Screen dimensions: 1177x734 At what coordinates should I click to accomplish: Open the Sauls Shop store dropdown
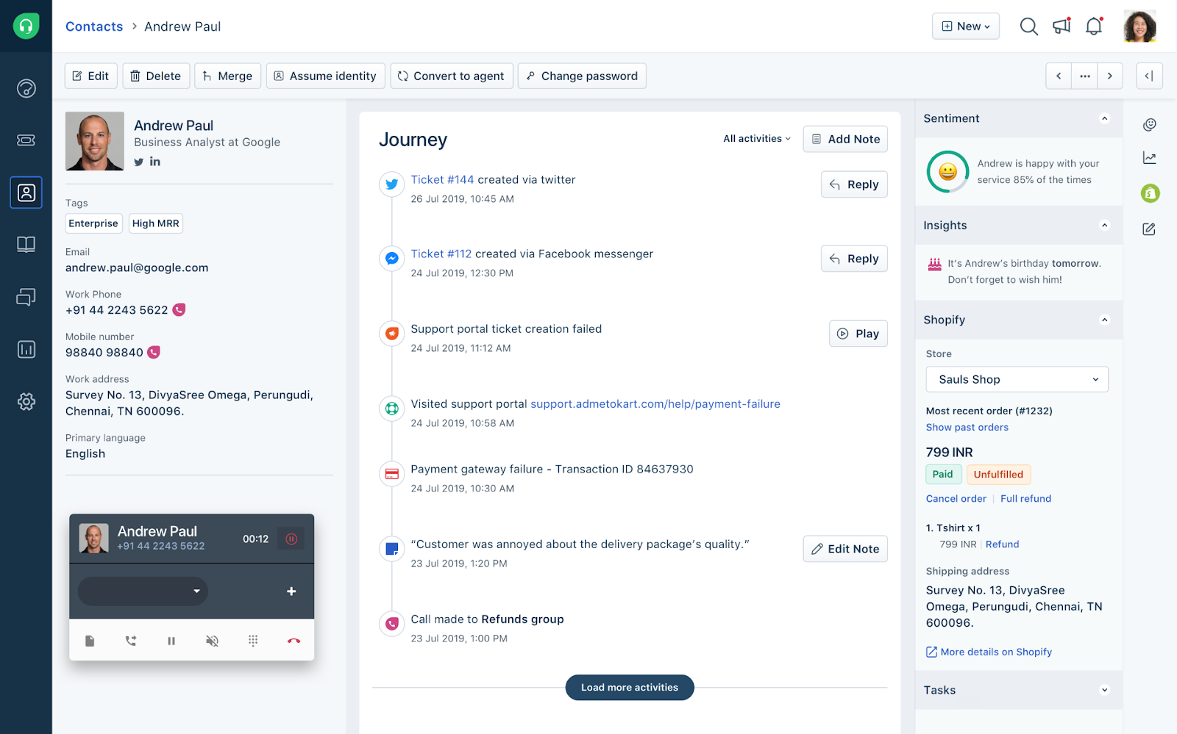[x=1017, y=379]
